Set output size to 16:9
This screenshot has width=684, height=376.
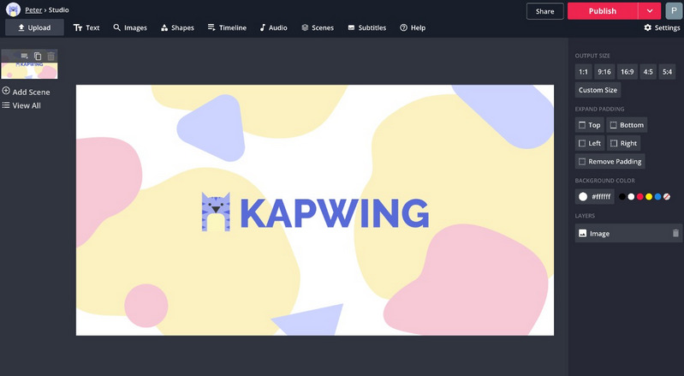(627, 72)
